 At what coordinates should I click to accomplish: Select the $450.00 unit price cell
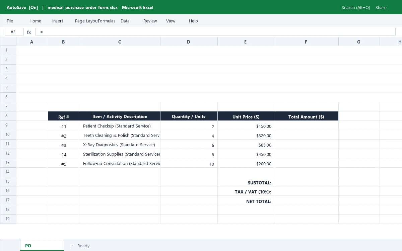[x=246, y=154]
